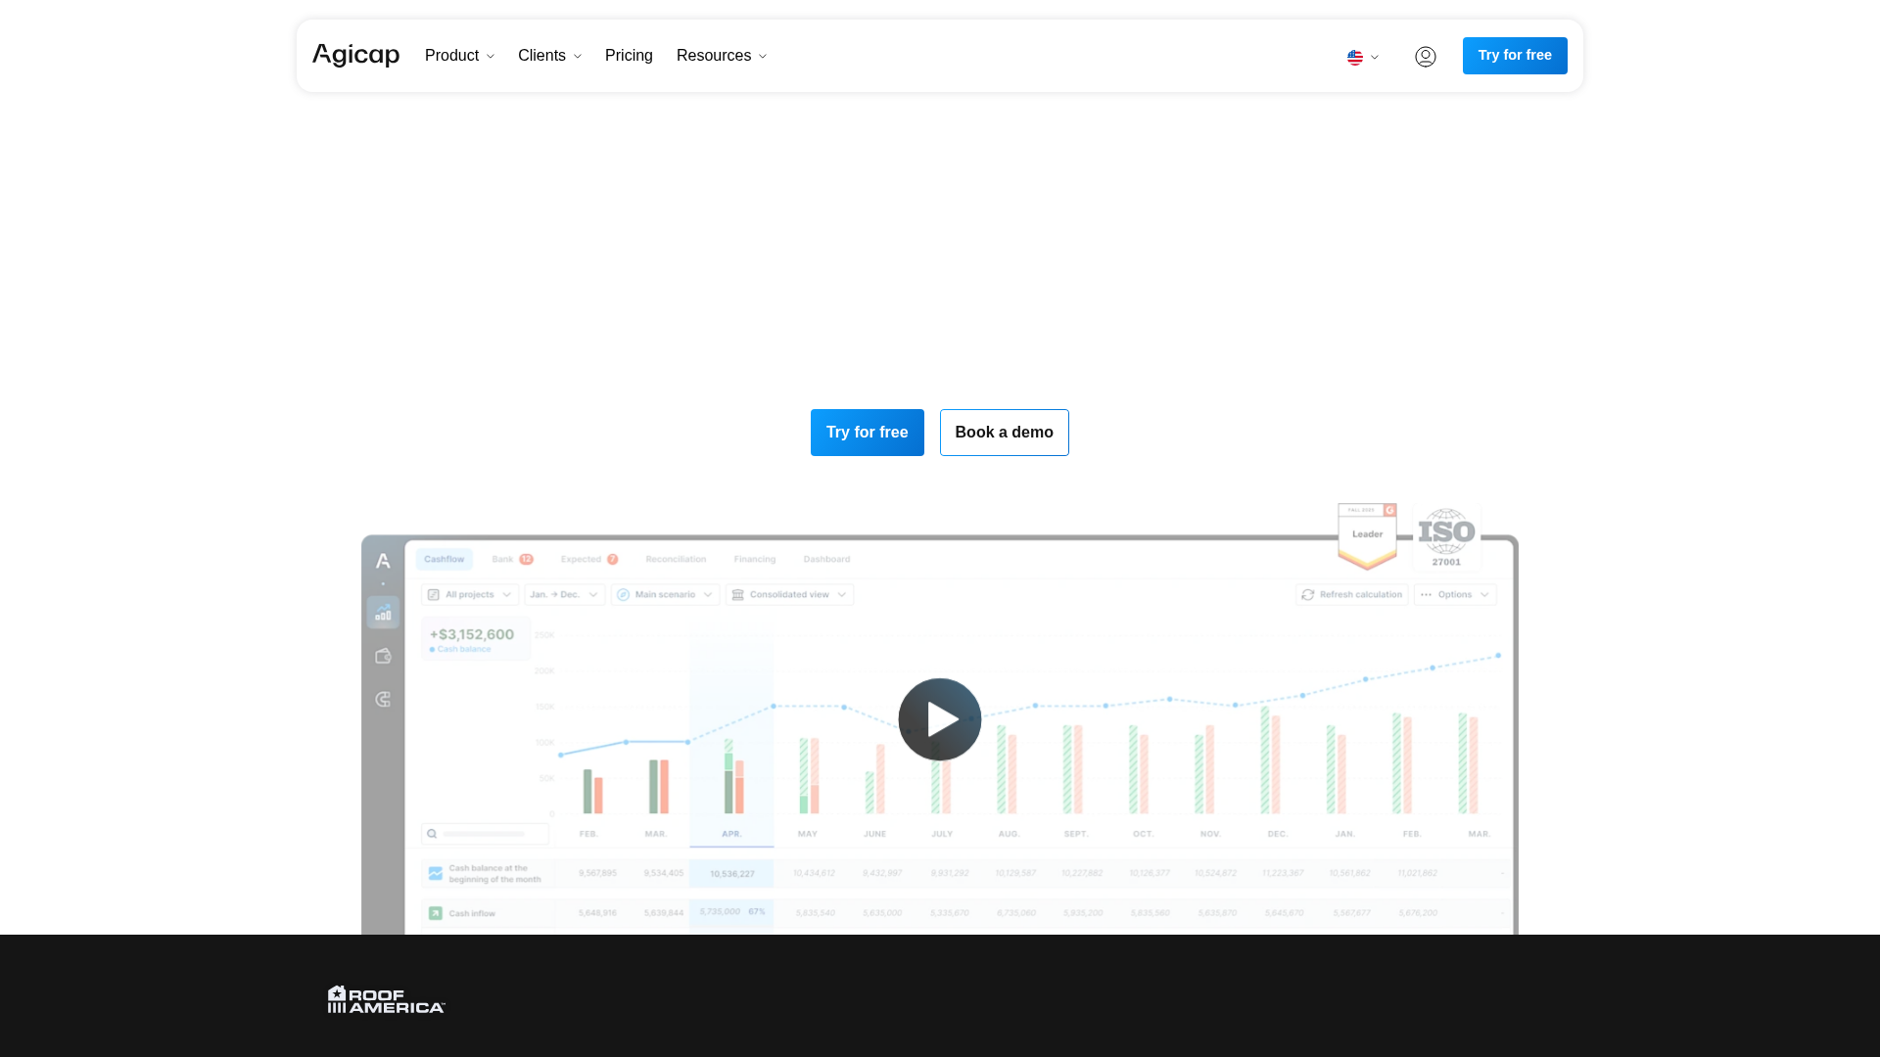Screen dimensions: 1880x1057
Task: Click the Cashflow tab in preview
Action: (x=444, y=559)
